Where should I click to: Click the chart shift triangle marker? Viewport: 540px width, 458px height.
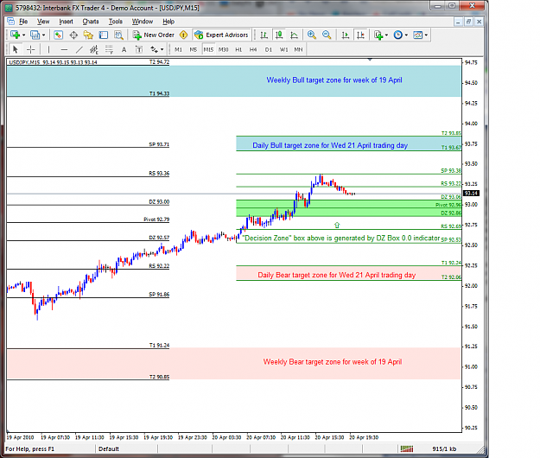(370, 60)
